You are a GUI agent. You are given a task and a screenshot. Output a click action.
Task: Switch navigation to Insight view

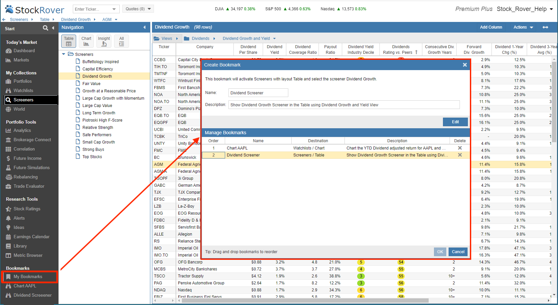104,41
